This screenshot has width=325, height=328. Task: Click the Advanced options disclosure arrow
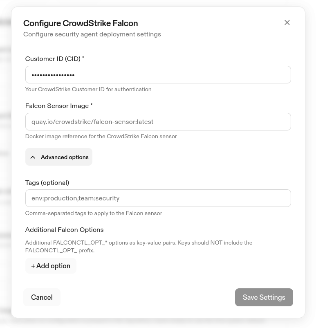click(x=33, y=157)
